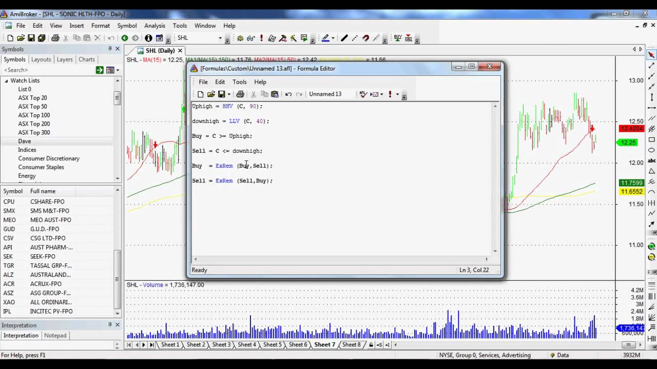Click the green zoom in icon
This screenshot has width=657, height=369.
[652, 247]
